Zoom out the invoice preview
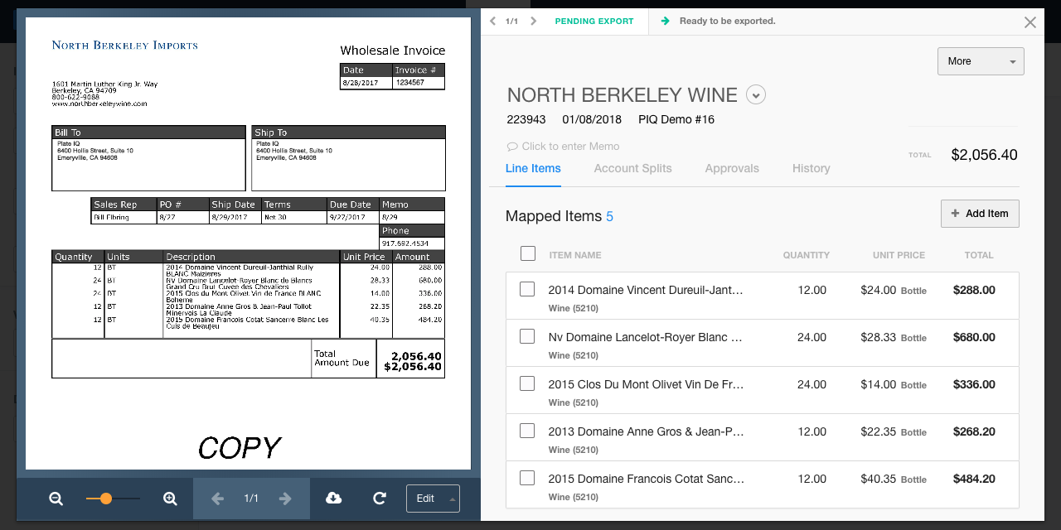The height and width of the screenshot is (530, 1061). pyautogui.click(x=56, y=499)
